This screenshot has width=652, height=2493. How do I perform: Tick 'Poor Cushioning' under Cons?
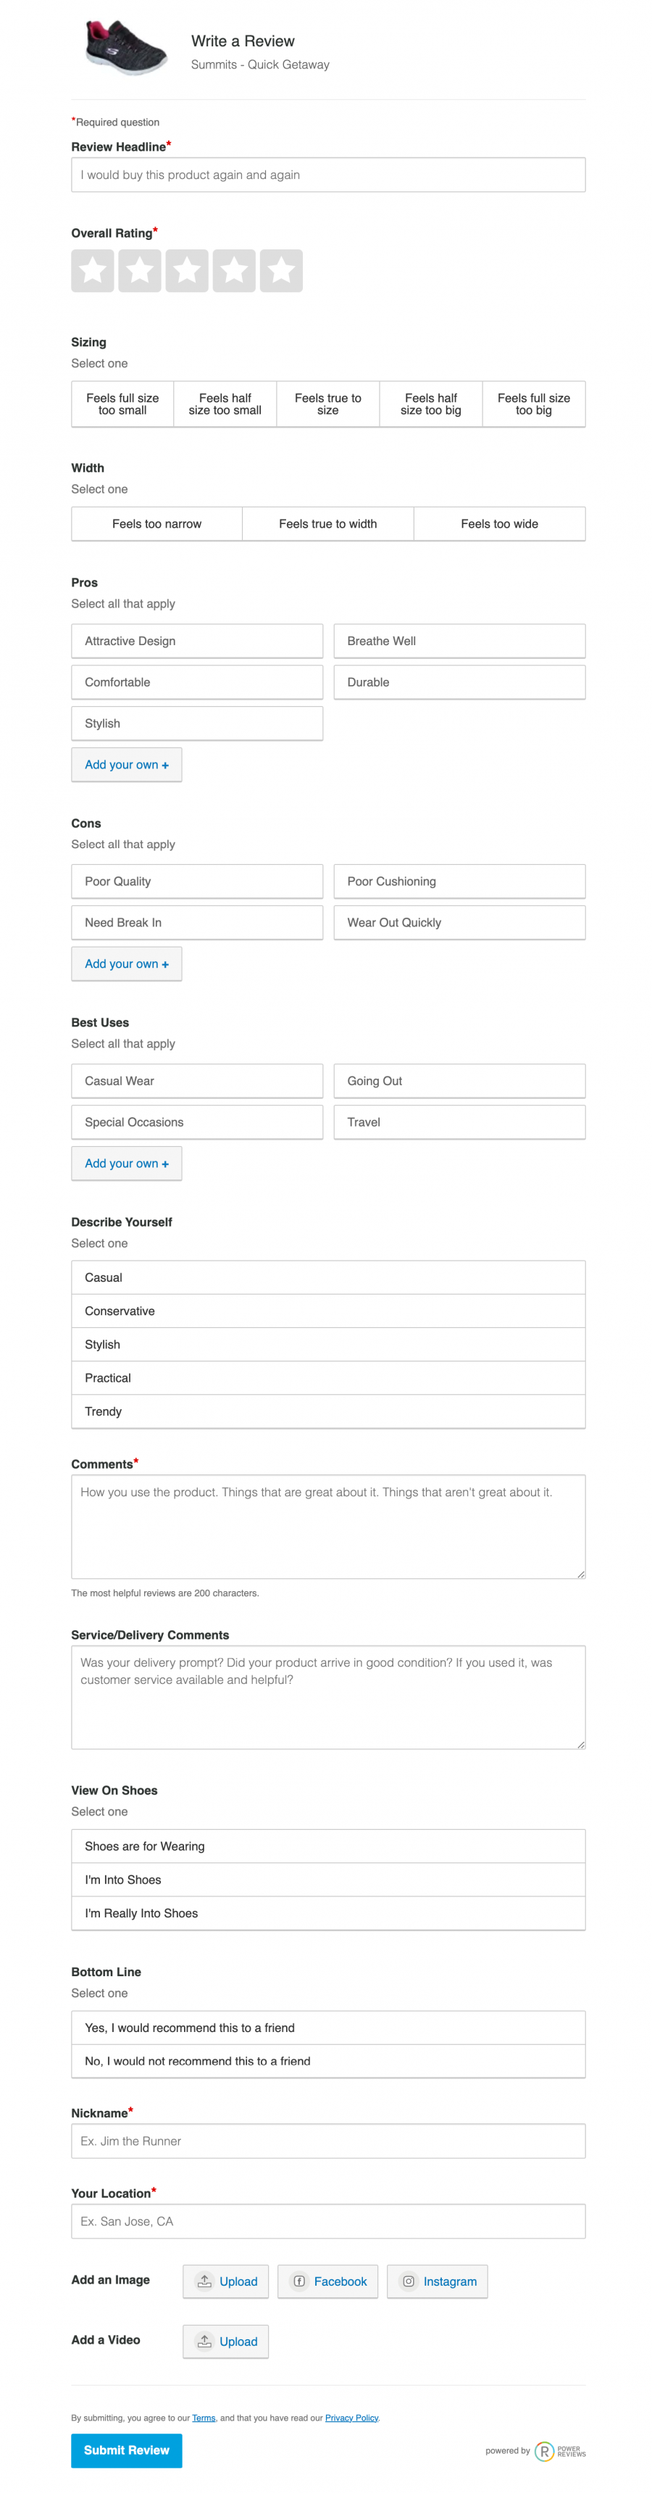coord(459,882)
